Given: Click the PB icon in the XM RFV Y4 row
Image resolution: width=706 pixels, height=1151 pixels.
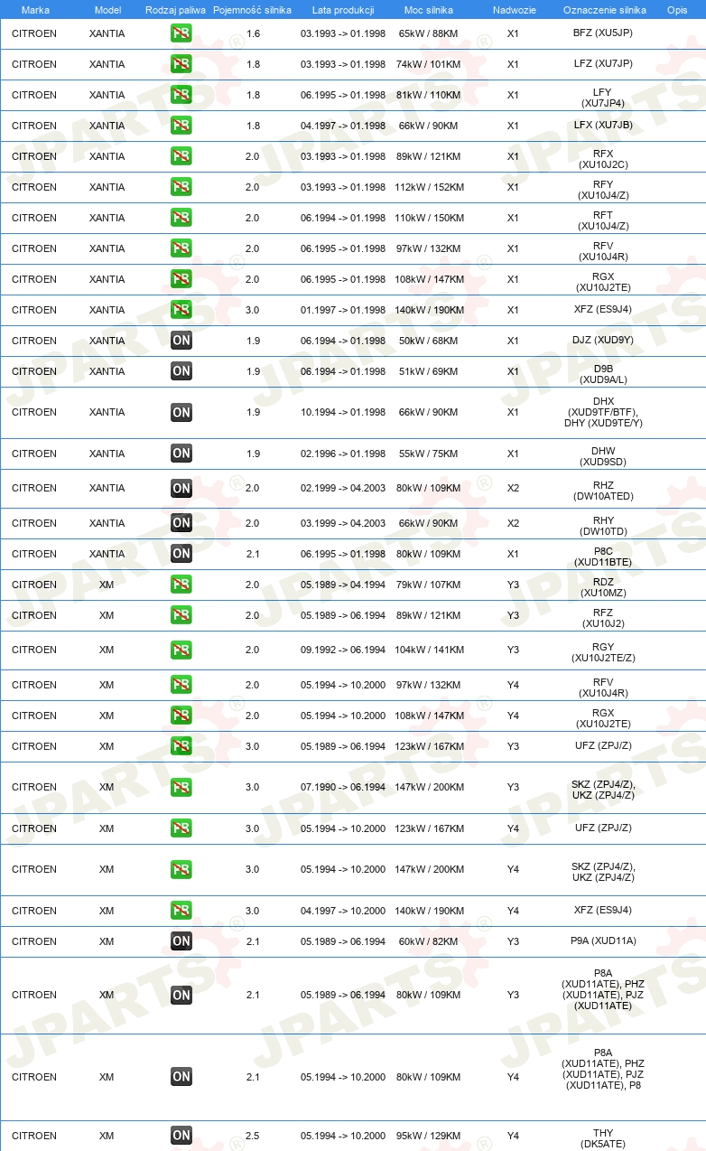Looking at the screenshot, I should 181,685.
